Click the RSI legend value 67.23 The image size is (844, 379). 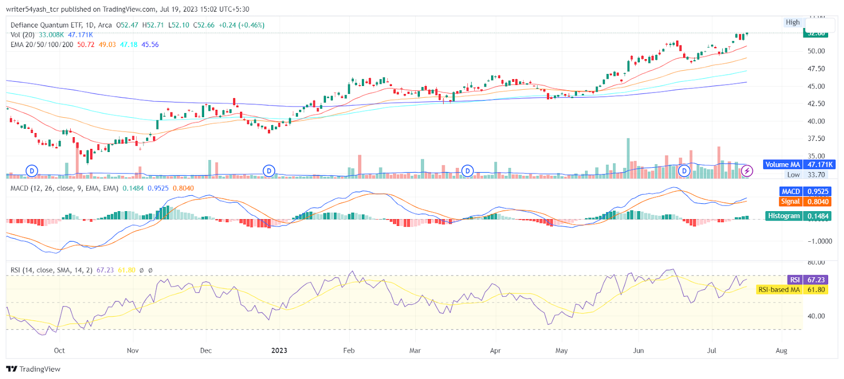coord(105,270)
